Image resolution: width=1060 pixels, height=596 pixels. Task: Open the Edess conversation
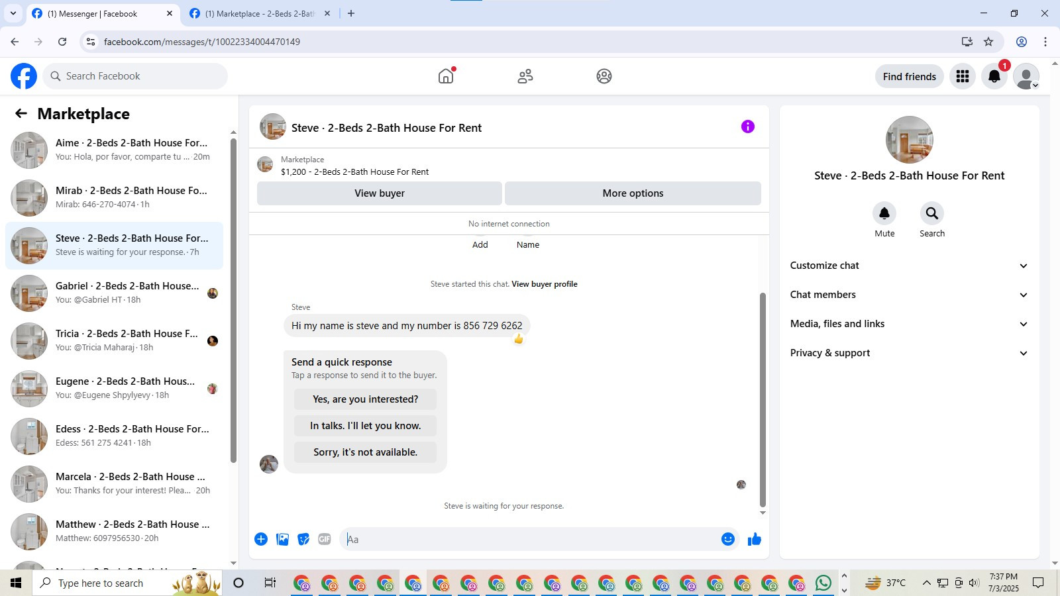coord(114,436)
